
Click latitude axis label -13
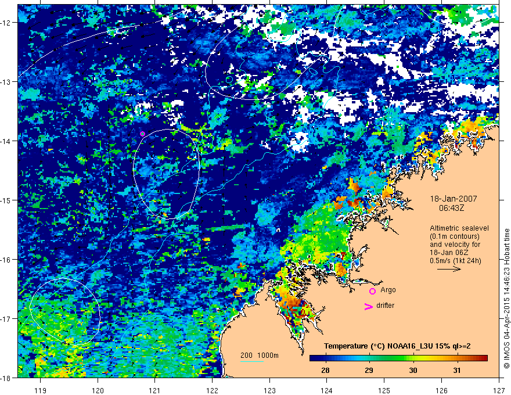6,82
